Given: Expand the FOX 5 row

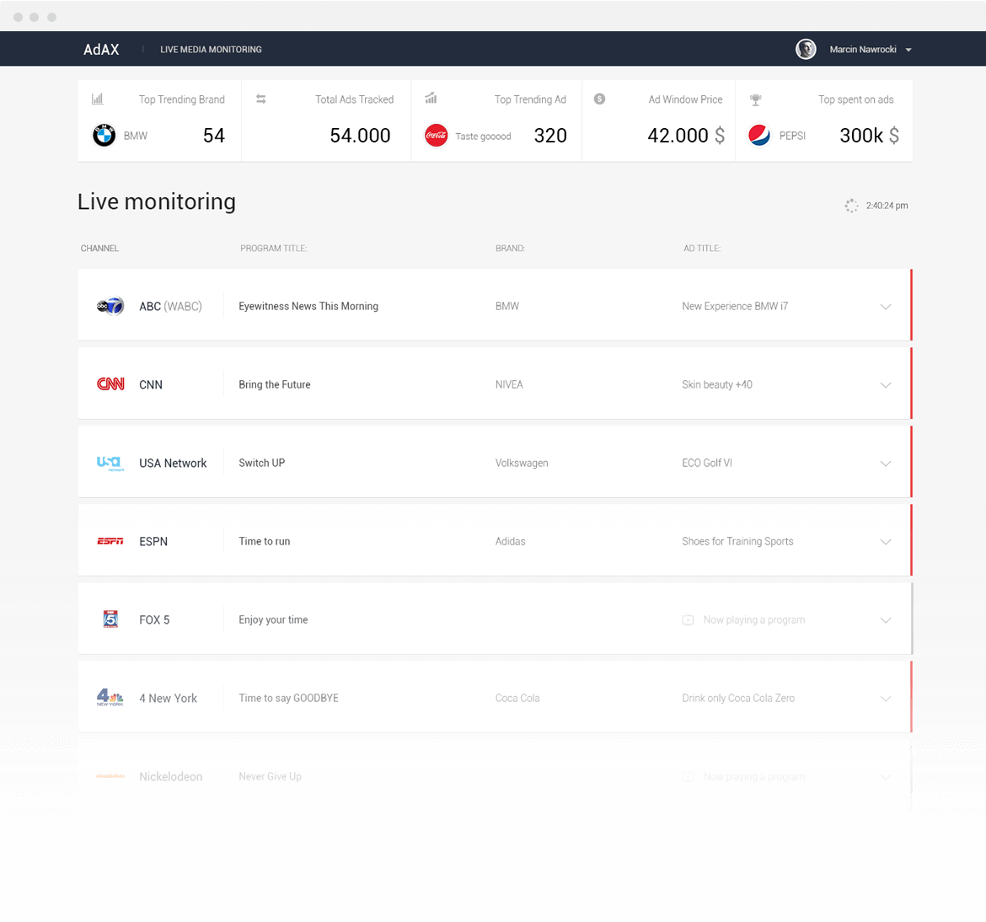Looking at the screenshot, I should 886,621.
